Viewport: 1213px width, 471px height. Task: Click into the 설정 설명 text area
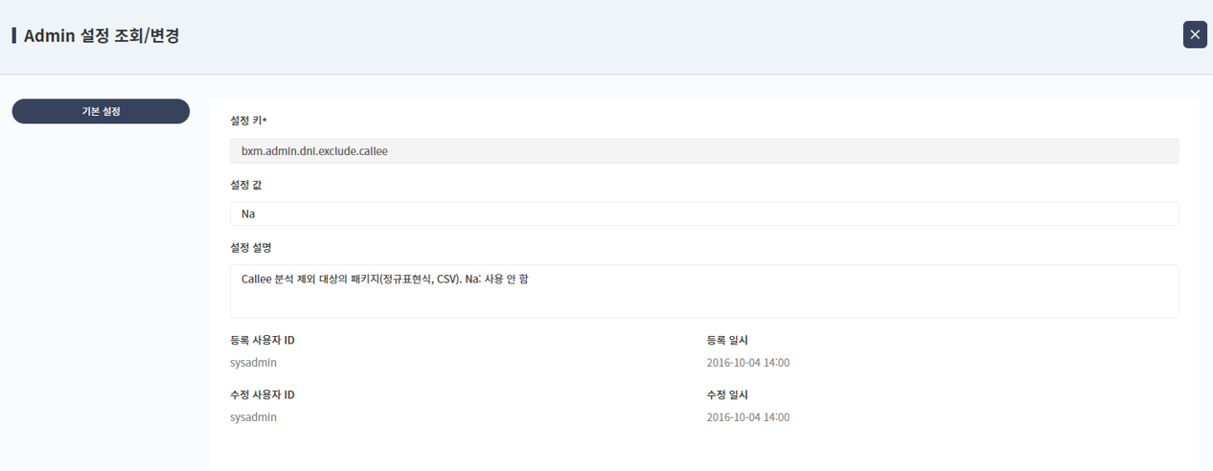coord(703,291)
